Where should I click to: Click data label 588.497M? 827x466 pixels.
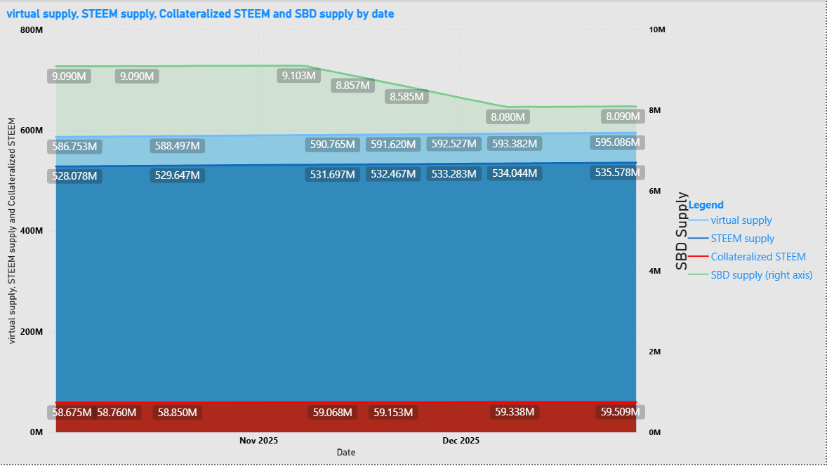177,145
